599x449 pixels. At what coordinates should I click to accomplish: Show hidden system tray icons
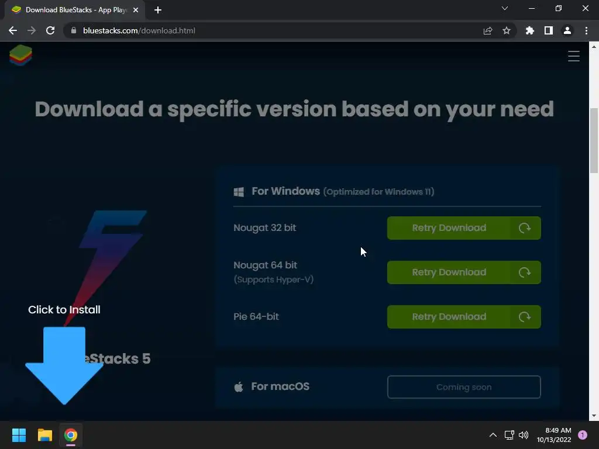[x=493, y=435]
